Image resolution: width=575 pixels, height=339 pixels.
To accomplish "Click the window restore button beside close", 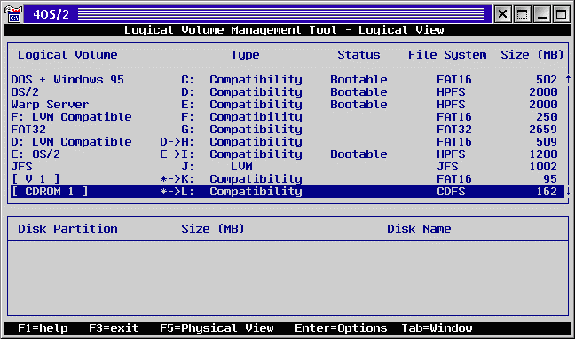I will click(x=522, y=14).
